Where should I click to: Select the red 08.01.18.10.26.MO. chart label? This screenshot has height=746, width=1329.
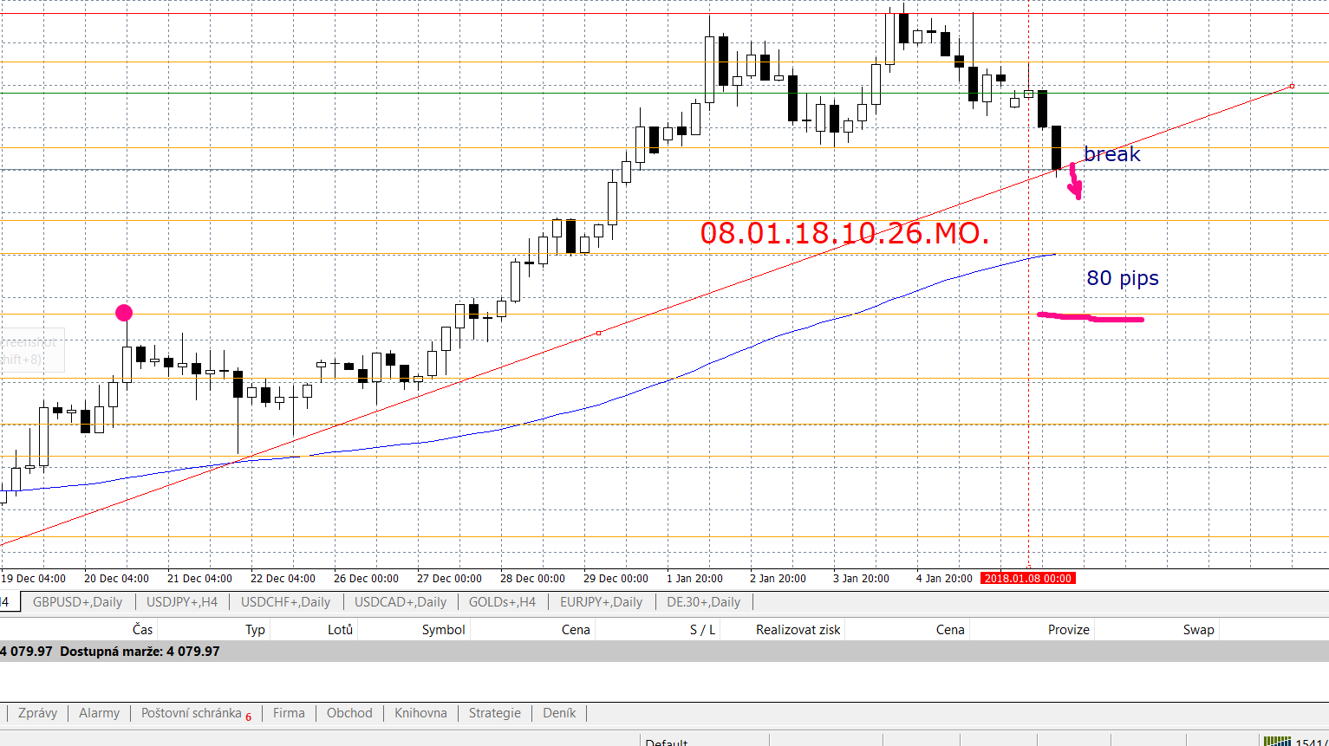[x=844, y=233]
